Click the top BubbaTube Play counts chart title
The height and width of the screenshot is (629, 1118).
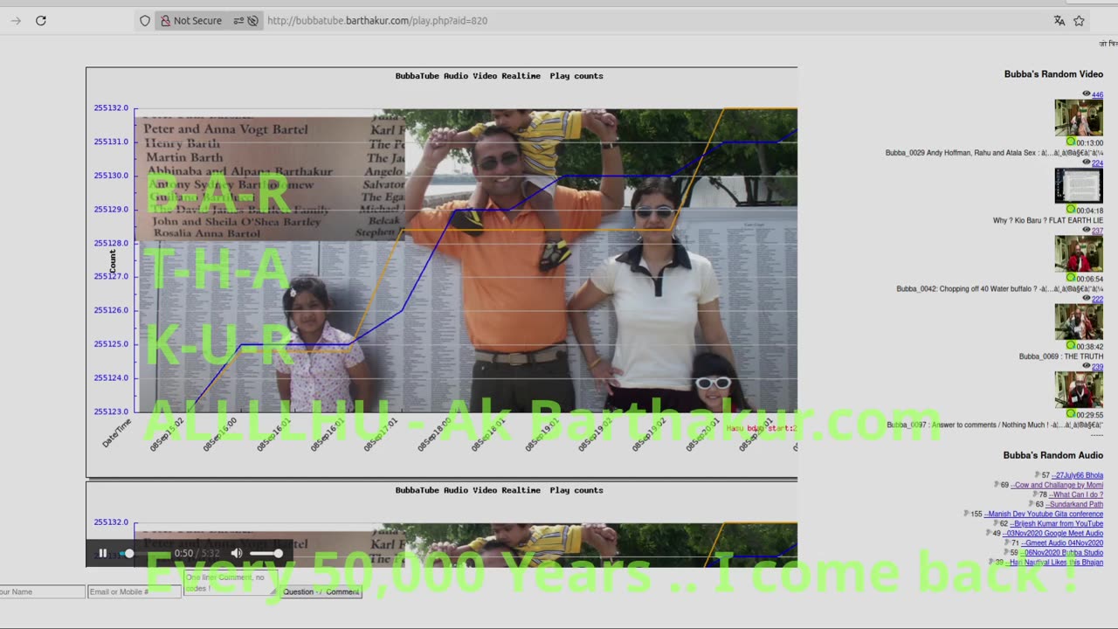point(499,76)
